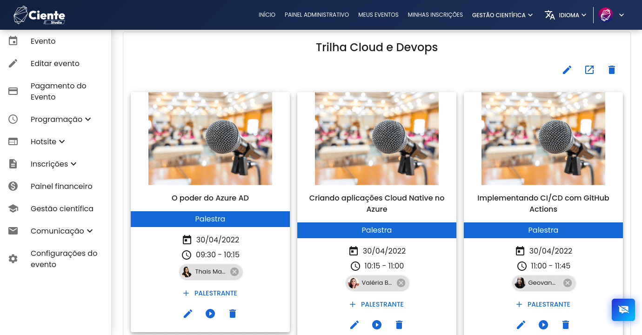This screenshot has width=642, height=335.
Task: Remove speaker Valéria B... from the talk
Action: 401,283
